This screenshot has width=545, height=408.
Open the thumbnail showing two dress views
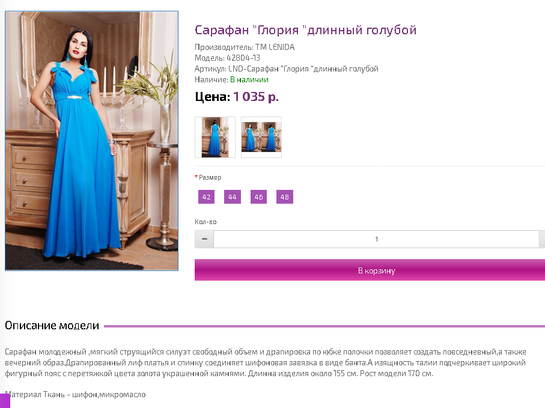(261, 137)
